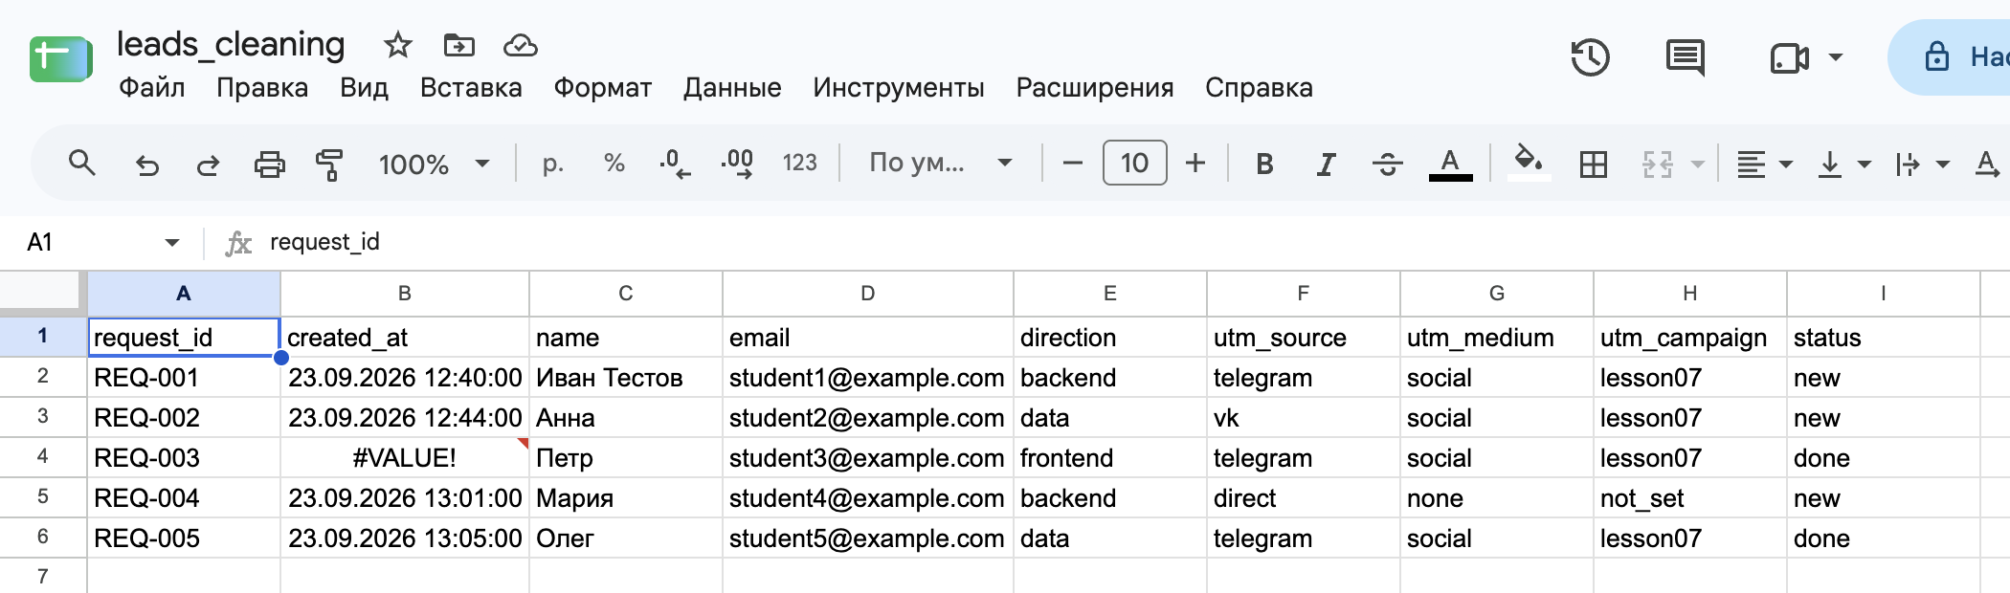Image resolution: width=2010 pixels, height=593 pixels.
Task: Select the not_set campaign cell
Action: [1690, 497]
